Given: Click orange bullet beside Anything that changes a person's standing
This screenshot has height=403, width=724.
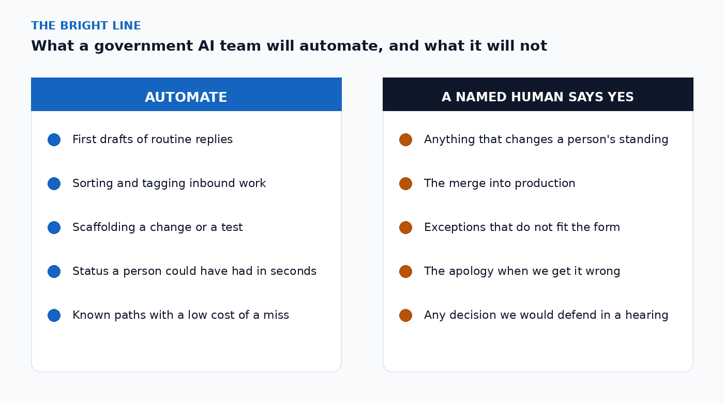Looking at the screenshot, I should pyautogui.click(x=405, y=139).
